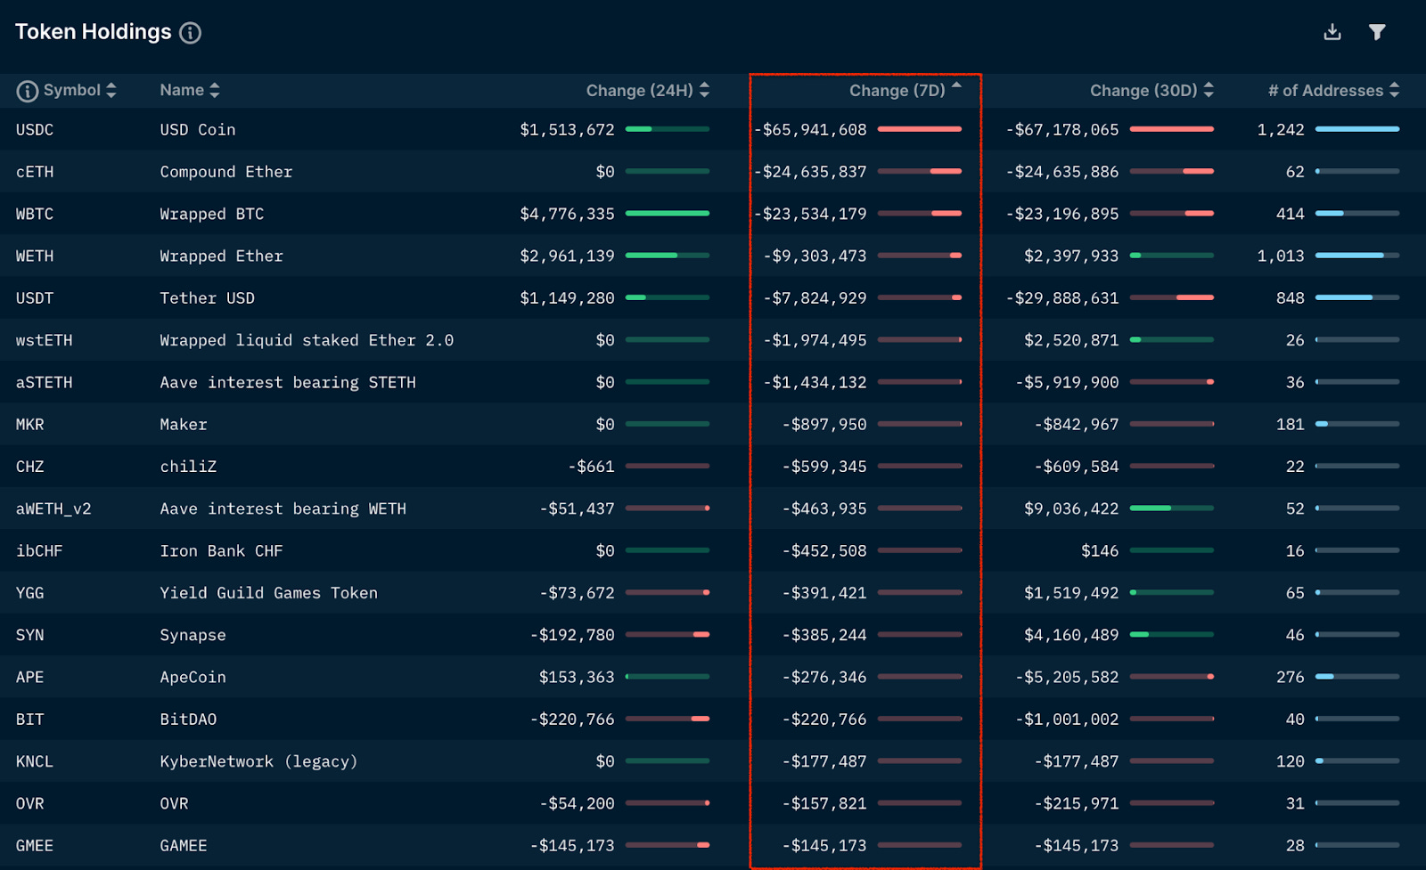Click the -$192,780 value
The height and width of the screenshot is (870, 1426).
coord(572,635)
